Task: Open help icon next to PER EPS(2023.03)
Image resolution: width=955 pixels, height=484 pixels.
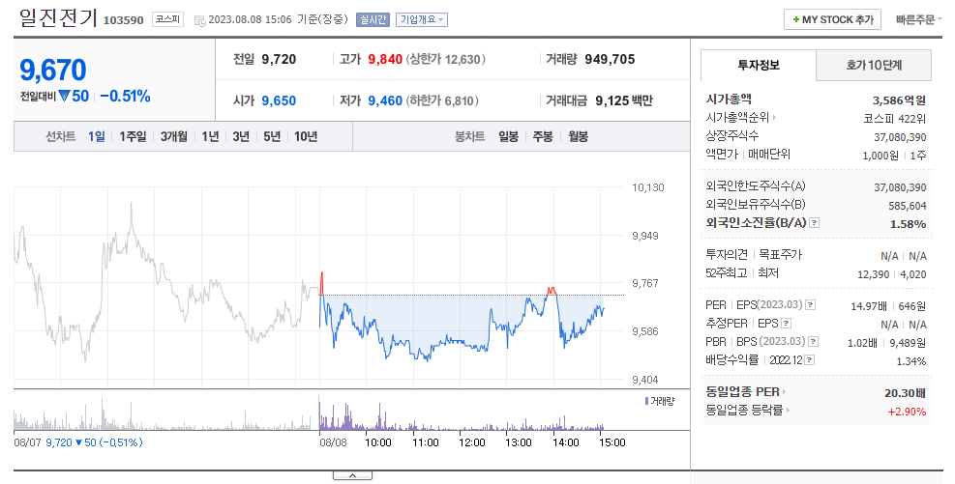Action: (x=811, y=304)
